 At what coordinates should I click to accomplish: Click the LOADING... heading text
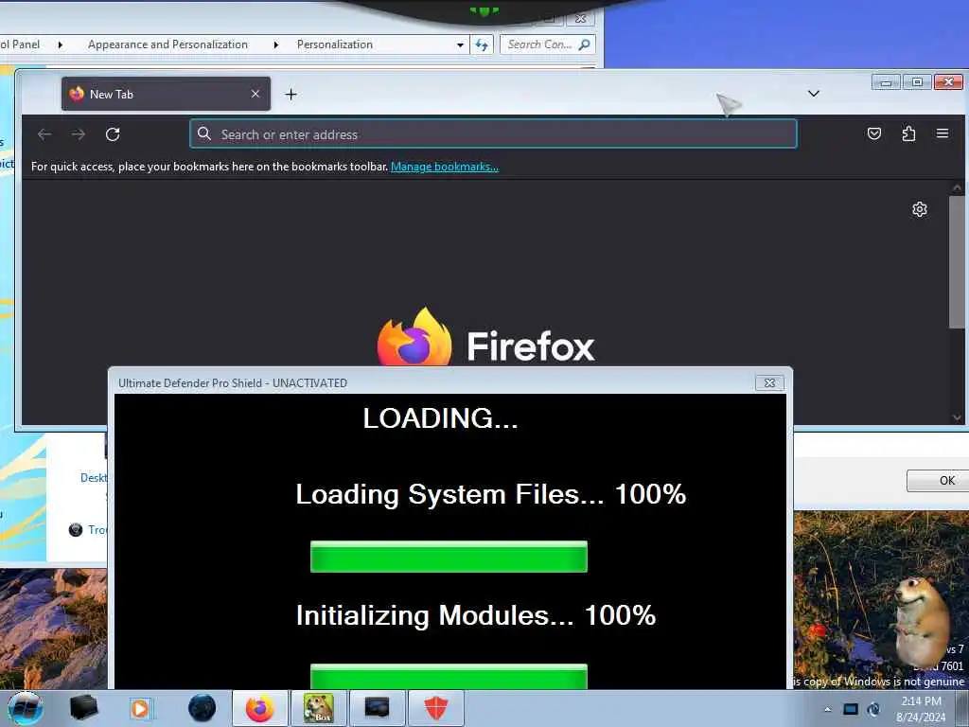pos(440,418)
